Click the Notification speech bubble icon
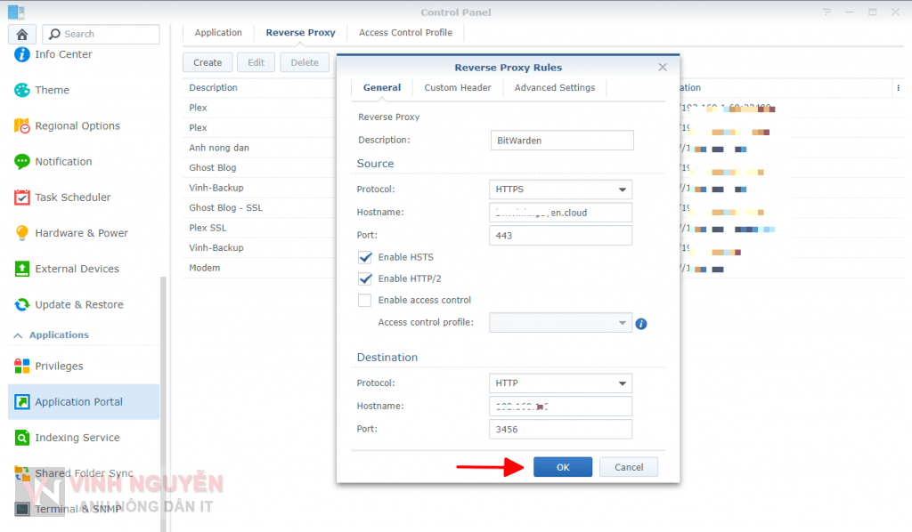The height and width of the screenshot is (532, 912). coord(22,161)
